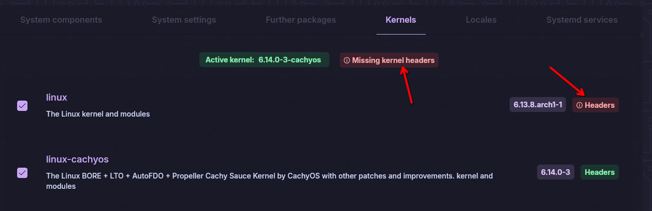Click the linux-cachyos kernel description text

[x=269, y=181]
